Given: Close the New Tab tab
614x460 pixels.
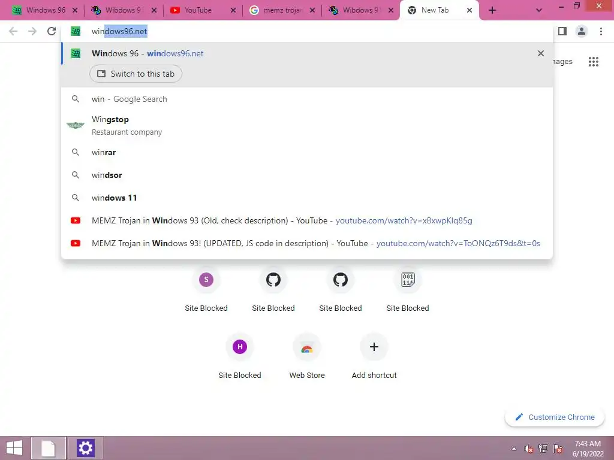Looking at the screenshot, I should 469,11.
